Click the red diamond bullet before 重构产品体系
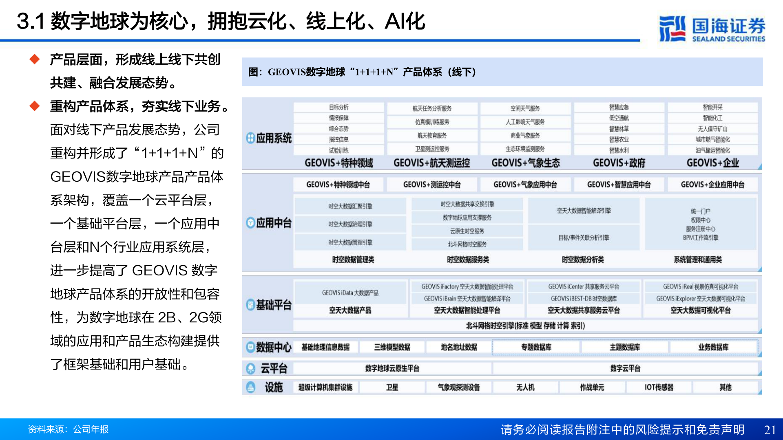This screenshot has width=783, height=440. (x=35, y=106)
